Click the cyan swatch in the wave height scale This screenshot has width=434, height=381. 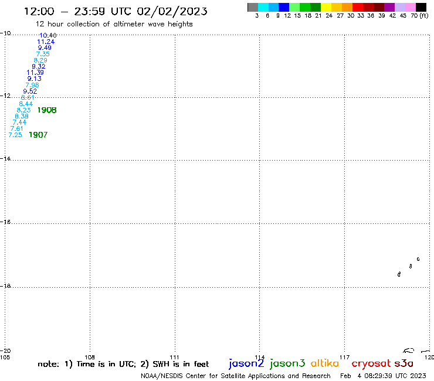(263, 7)
